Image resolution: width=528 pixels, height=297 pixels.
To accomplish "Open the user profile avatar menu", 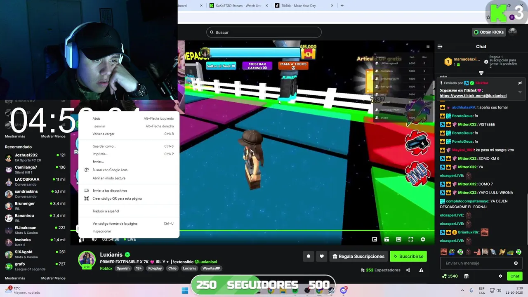I will 513,32.
